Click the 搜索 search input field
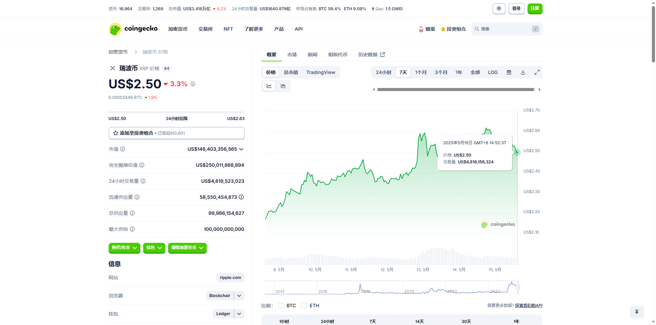 507,29
